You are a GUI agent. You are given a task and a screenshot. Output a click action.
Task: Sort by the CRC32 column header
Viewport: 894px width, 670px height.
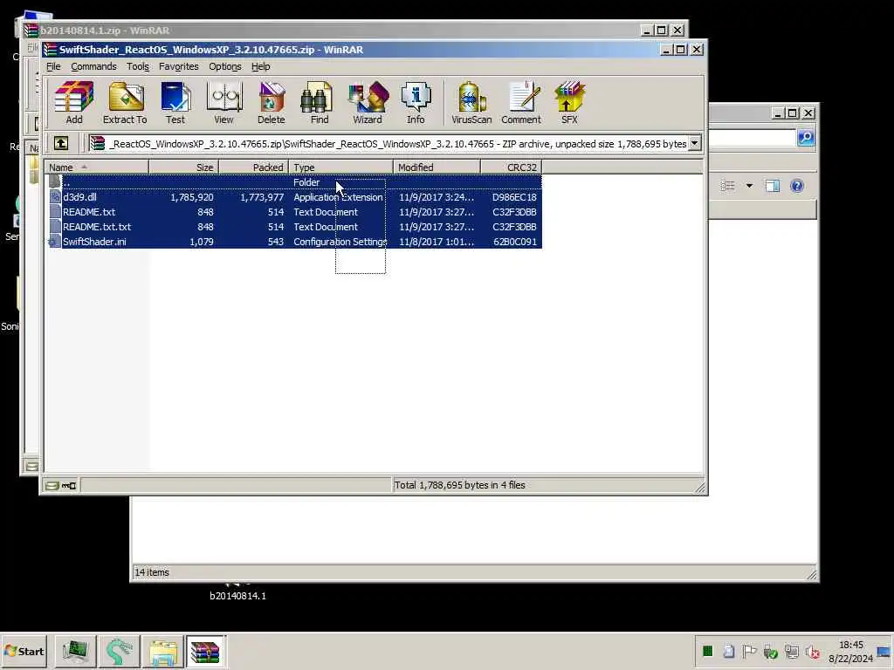[x=511, y=167]
